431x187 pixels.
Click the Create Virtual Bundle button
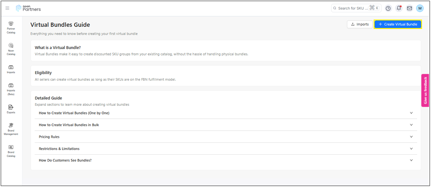coord(398,24)
